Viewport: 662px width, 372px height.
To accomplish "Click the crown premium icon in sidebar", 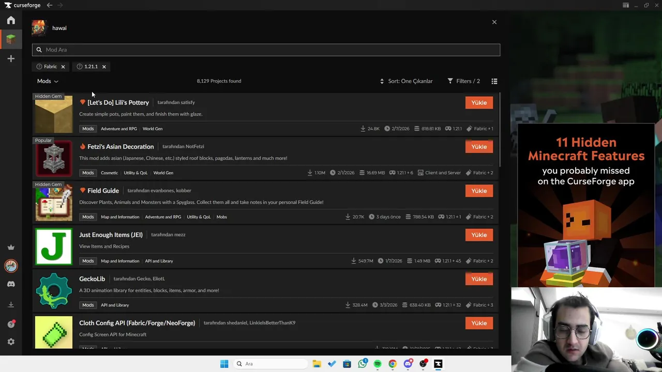I will pyautogui.click(x=11, y=247).
